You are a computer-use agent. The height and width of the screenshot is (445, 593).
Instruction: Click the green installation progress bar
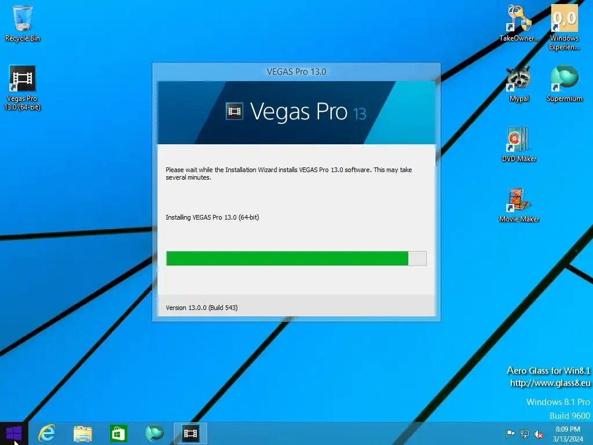click(296, 258)
